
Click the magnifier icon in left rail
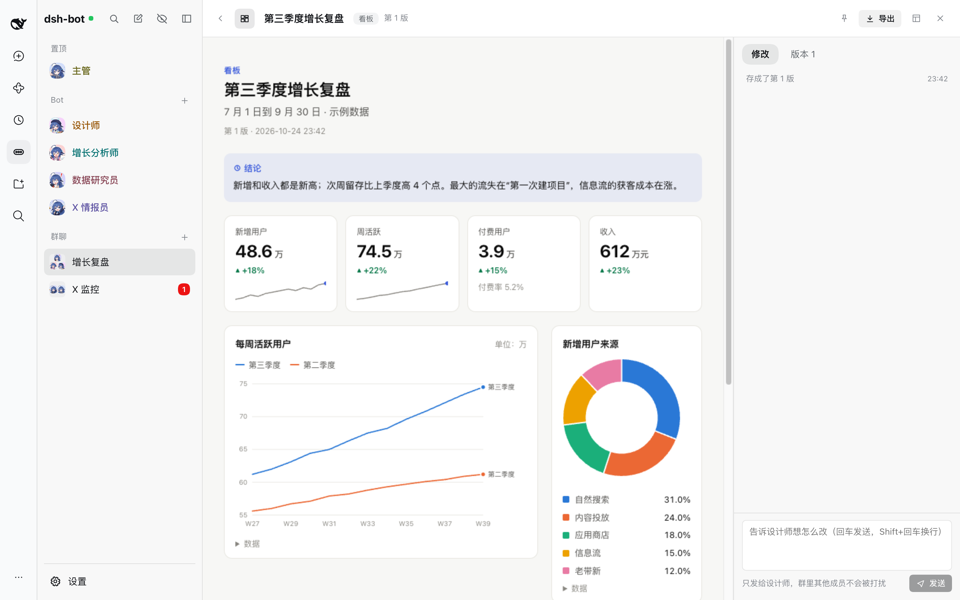click(x=18, y=216)
